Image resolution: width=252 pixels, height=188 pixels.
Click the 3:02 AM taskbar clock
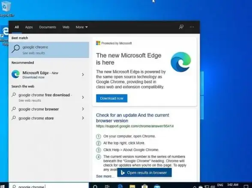pyautogui.click(x=233, y=185)
